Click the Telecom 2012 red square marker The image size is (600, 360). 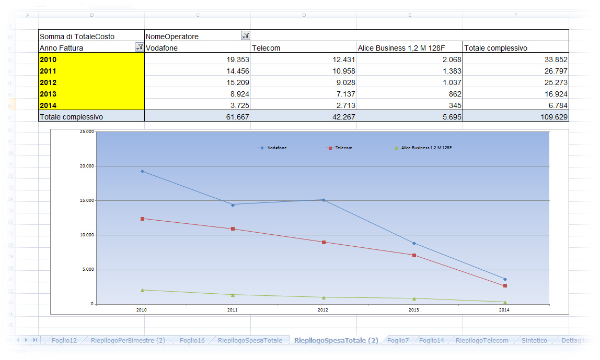click(x=324, y=242)
